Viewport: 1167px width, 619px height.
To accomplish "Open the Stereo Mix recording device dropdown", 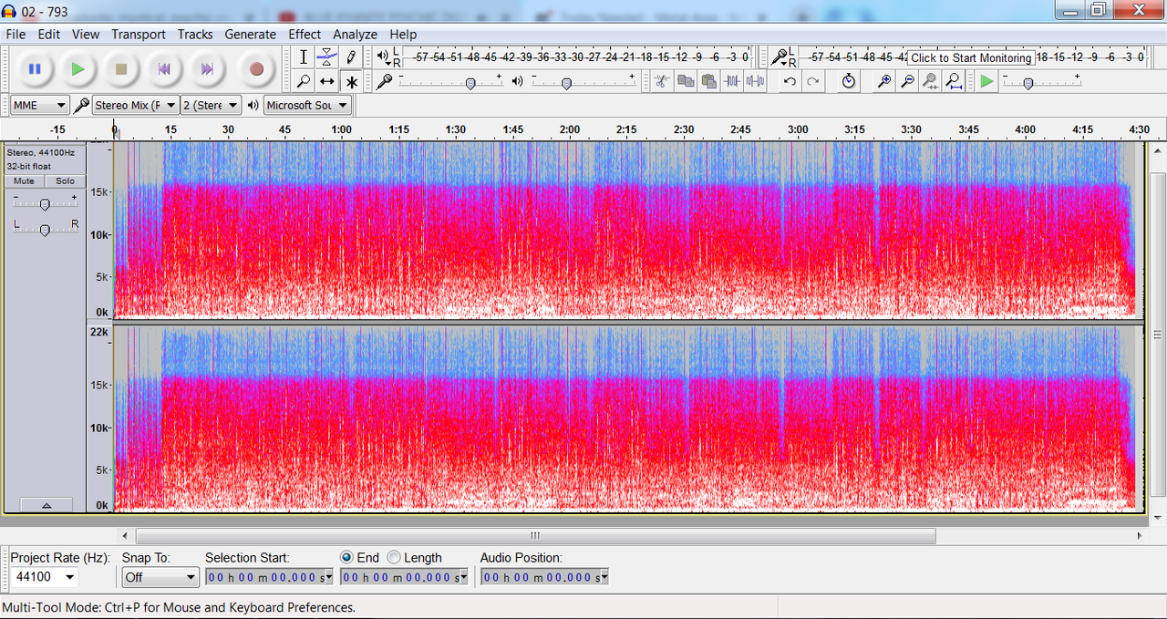I will [x=135, y=105].
